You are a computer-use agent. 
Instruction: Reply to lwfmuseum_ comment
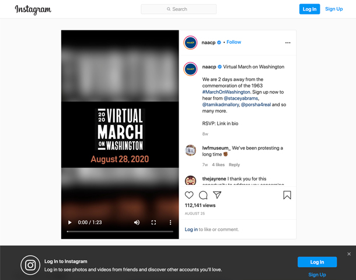point(234,164)
